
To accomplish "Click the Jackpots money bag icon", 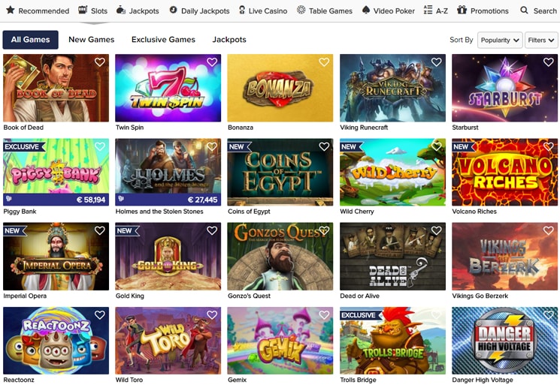I will pyautogui.click(x=121, y=10).
